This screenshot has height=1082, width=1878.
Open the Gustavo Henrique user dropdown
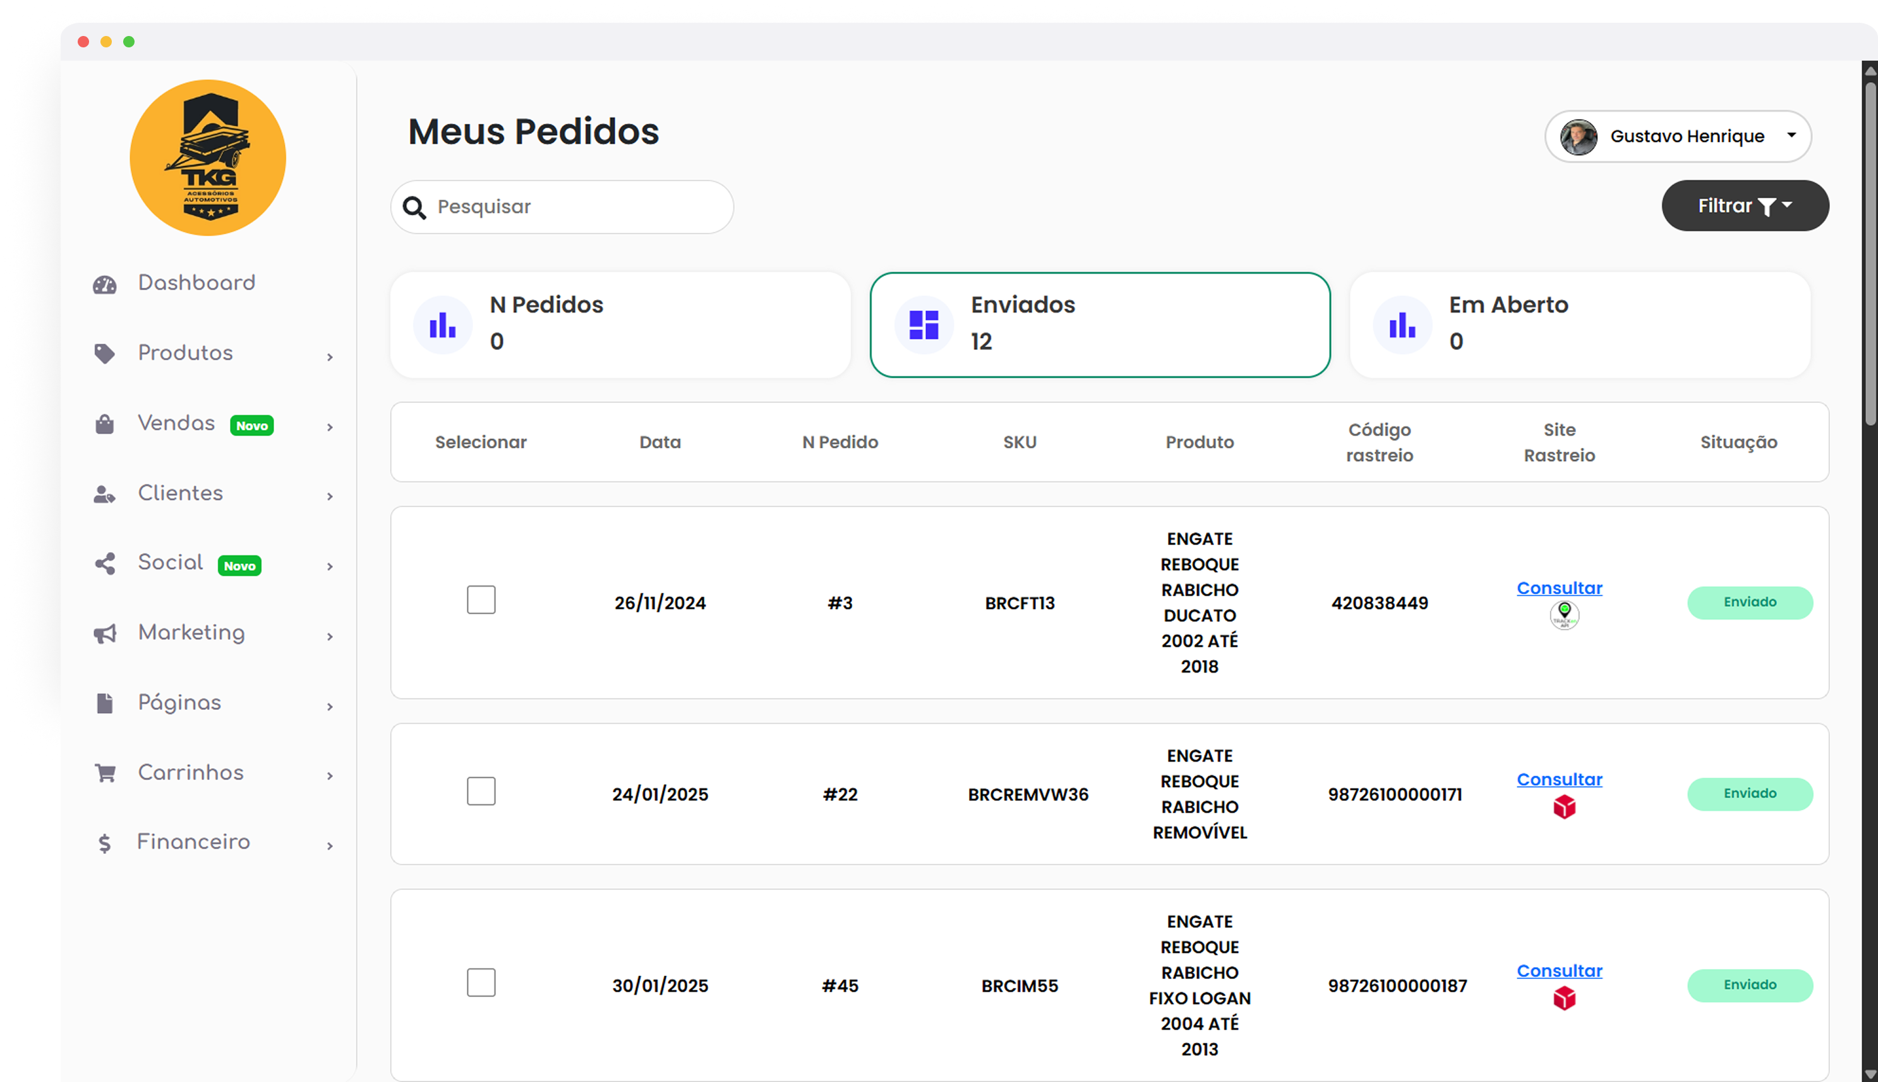1677,136
